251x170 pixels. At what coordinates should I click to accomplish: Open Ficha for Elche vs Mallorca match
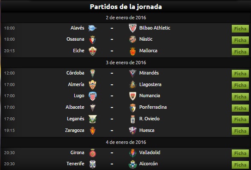[x=240, y=52]
